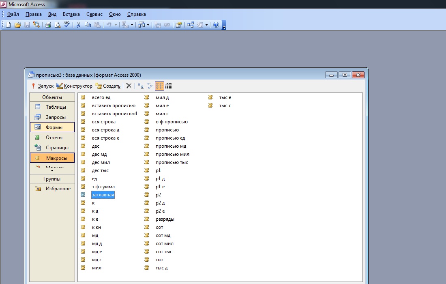Switch to Details view icon

[169, 86]
